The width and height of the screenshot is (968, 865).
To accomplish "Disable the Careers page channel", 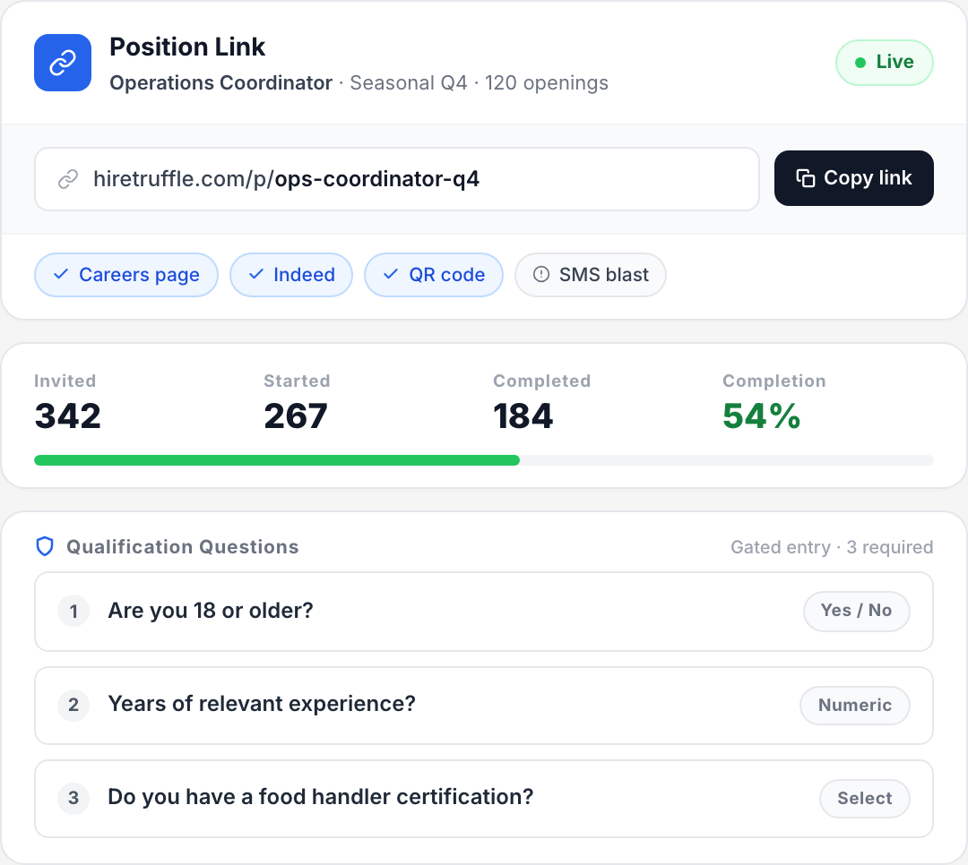I will tap(125, 275).
